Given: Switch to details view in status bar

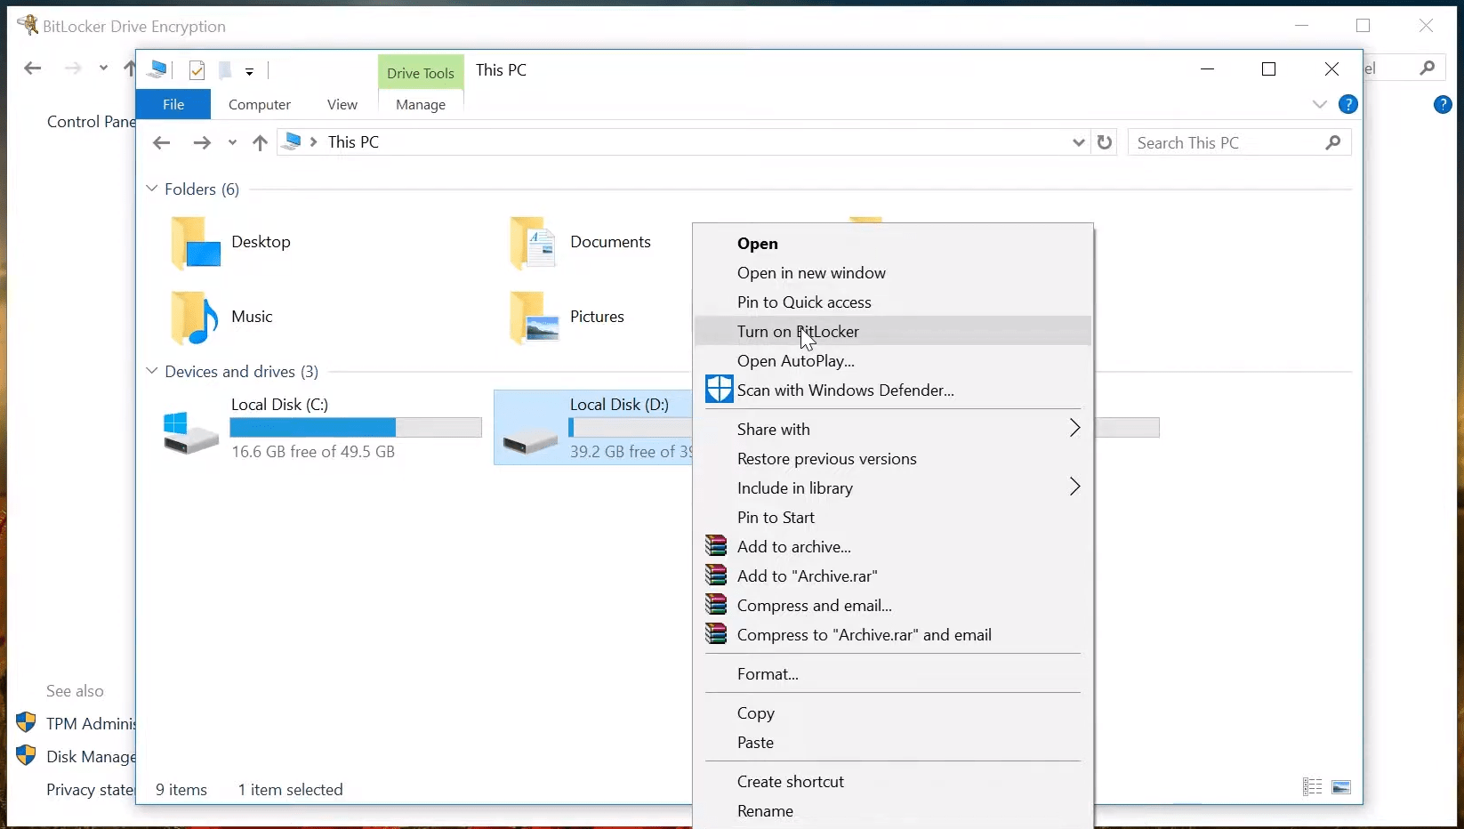Looking at the screenshot, I should point(1313,788).
